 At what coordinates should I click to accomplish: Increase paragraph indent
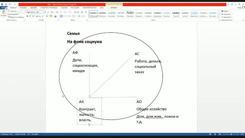tap(78, 12)
